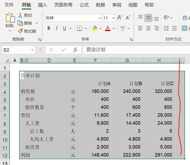Cancel formula entry X icon
Viewport: 190px width, 165px height.
[51, 50]
